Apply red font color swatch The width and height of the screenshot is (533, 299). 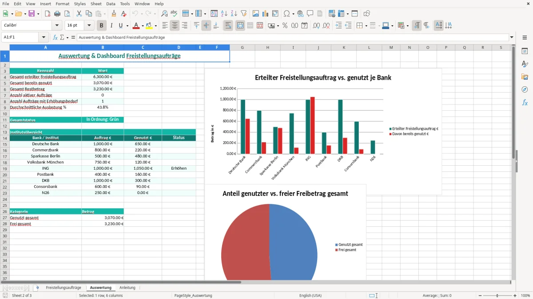(136, 26)
